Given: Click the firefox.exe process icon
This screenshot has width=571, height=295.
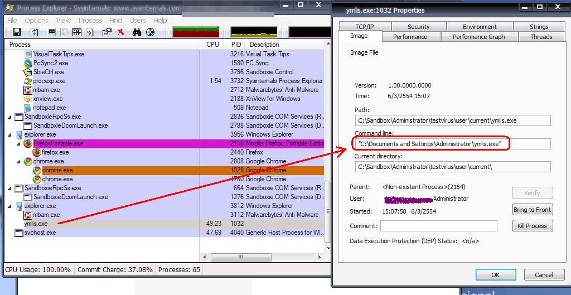Looking at the screenshot, I should [x=37, y=152].
